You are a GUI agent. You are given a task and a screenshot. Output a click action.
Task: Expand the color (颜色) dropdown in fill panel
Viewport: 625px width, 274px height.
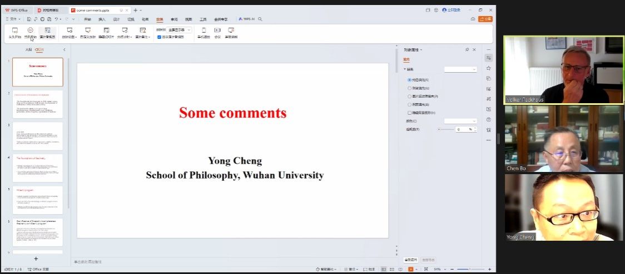(460, 121)
